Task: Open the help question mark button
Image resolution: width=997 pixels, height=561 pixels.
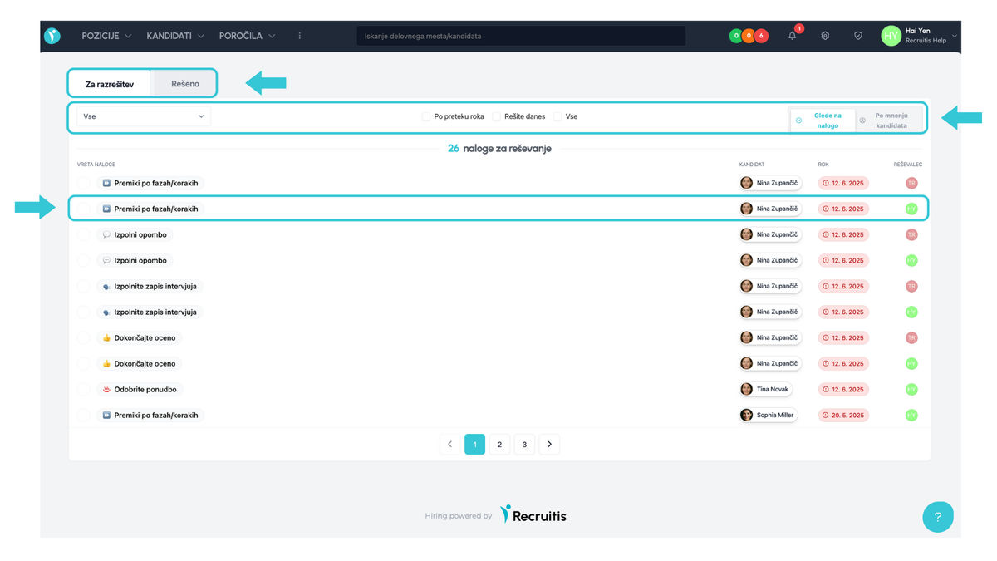Action: pos(938,517)
